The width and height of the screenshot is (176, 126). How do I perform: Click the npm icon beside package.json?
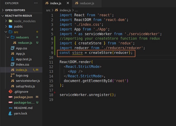click(x=10, y=97)
